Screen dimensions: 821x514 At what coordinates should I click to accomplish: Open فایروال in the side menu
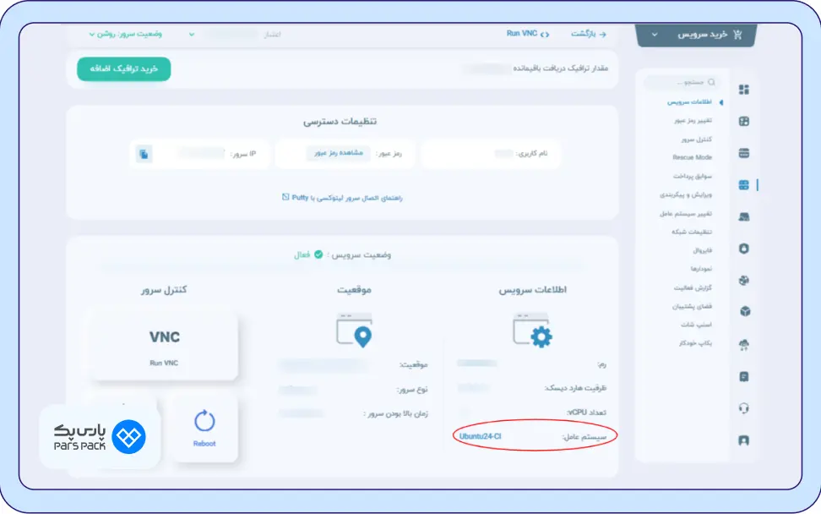tap(701, 250)
